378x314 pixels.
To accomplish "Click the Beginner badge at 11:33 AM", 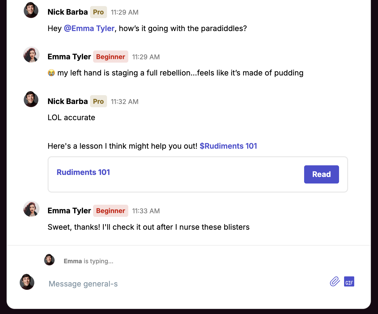I will tap(111, 211).
